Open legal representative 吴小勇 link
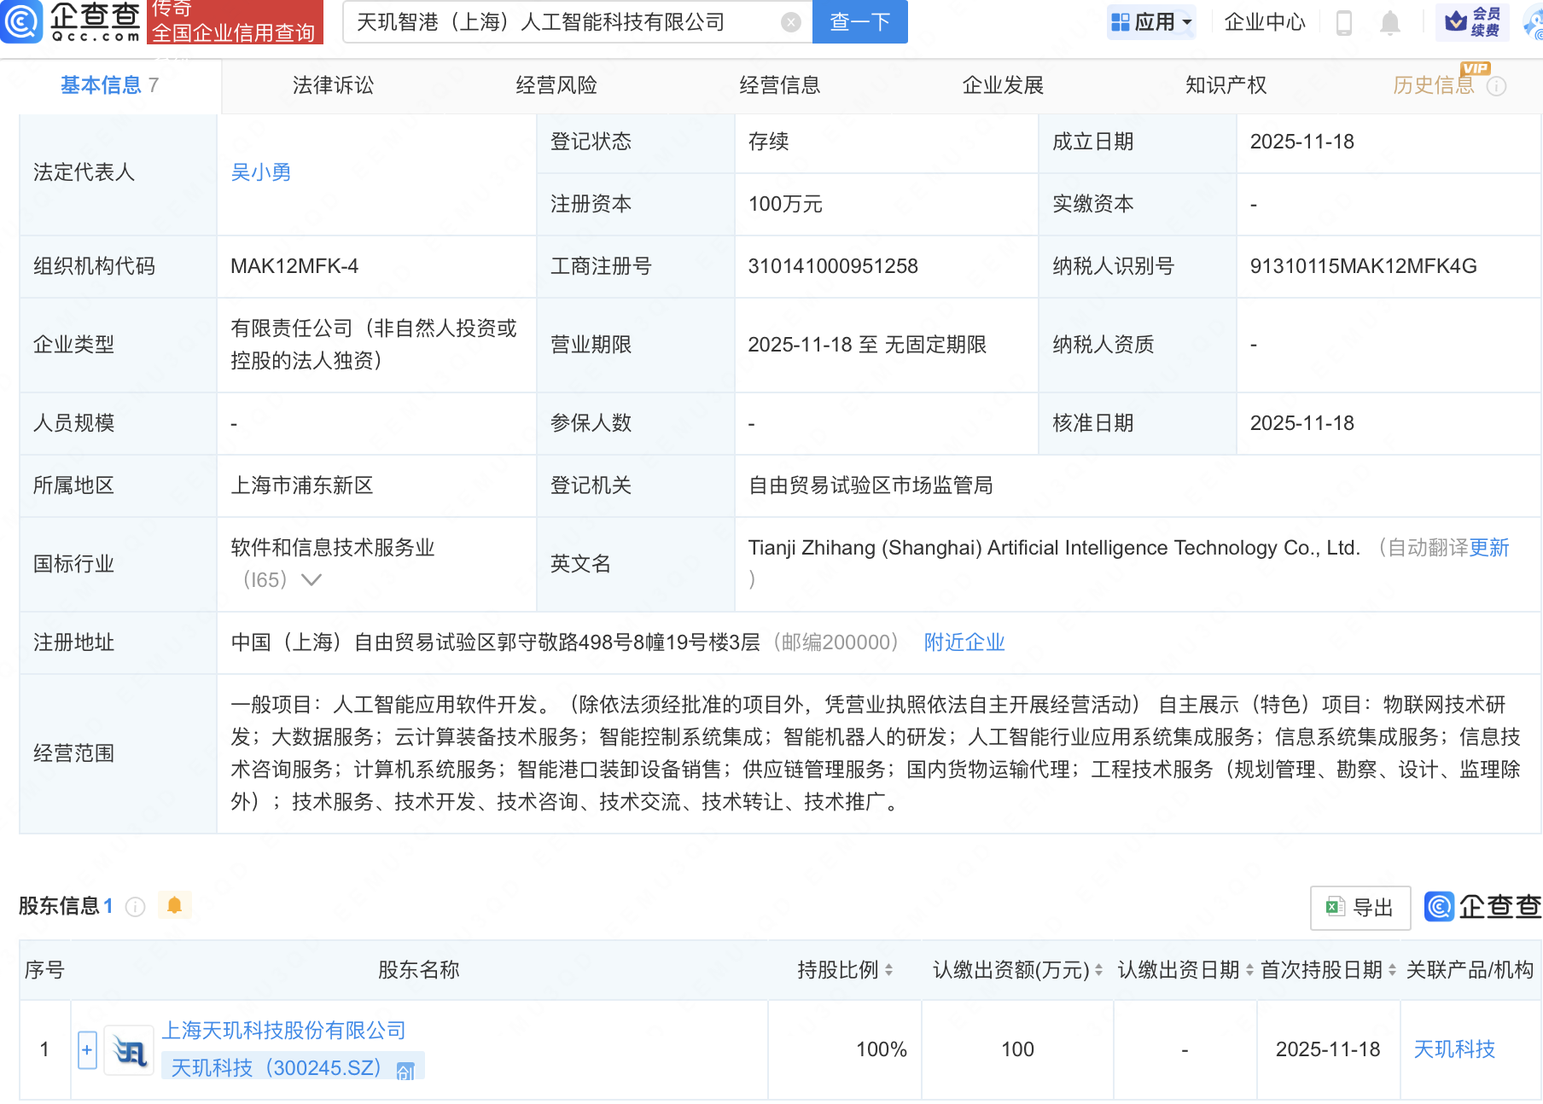The width and height of the screenshot is (1543, 1104). 261,172
